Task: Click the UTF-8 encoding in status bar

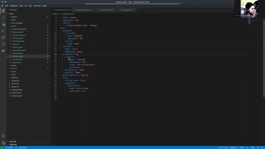Action: click(242, 147)
